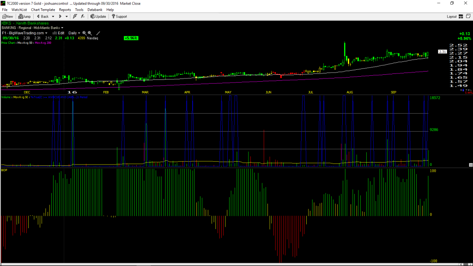
Task: Open the Support button
Action: click(x=120, y=17)
